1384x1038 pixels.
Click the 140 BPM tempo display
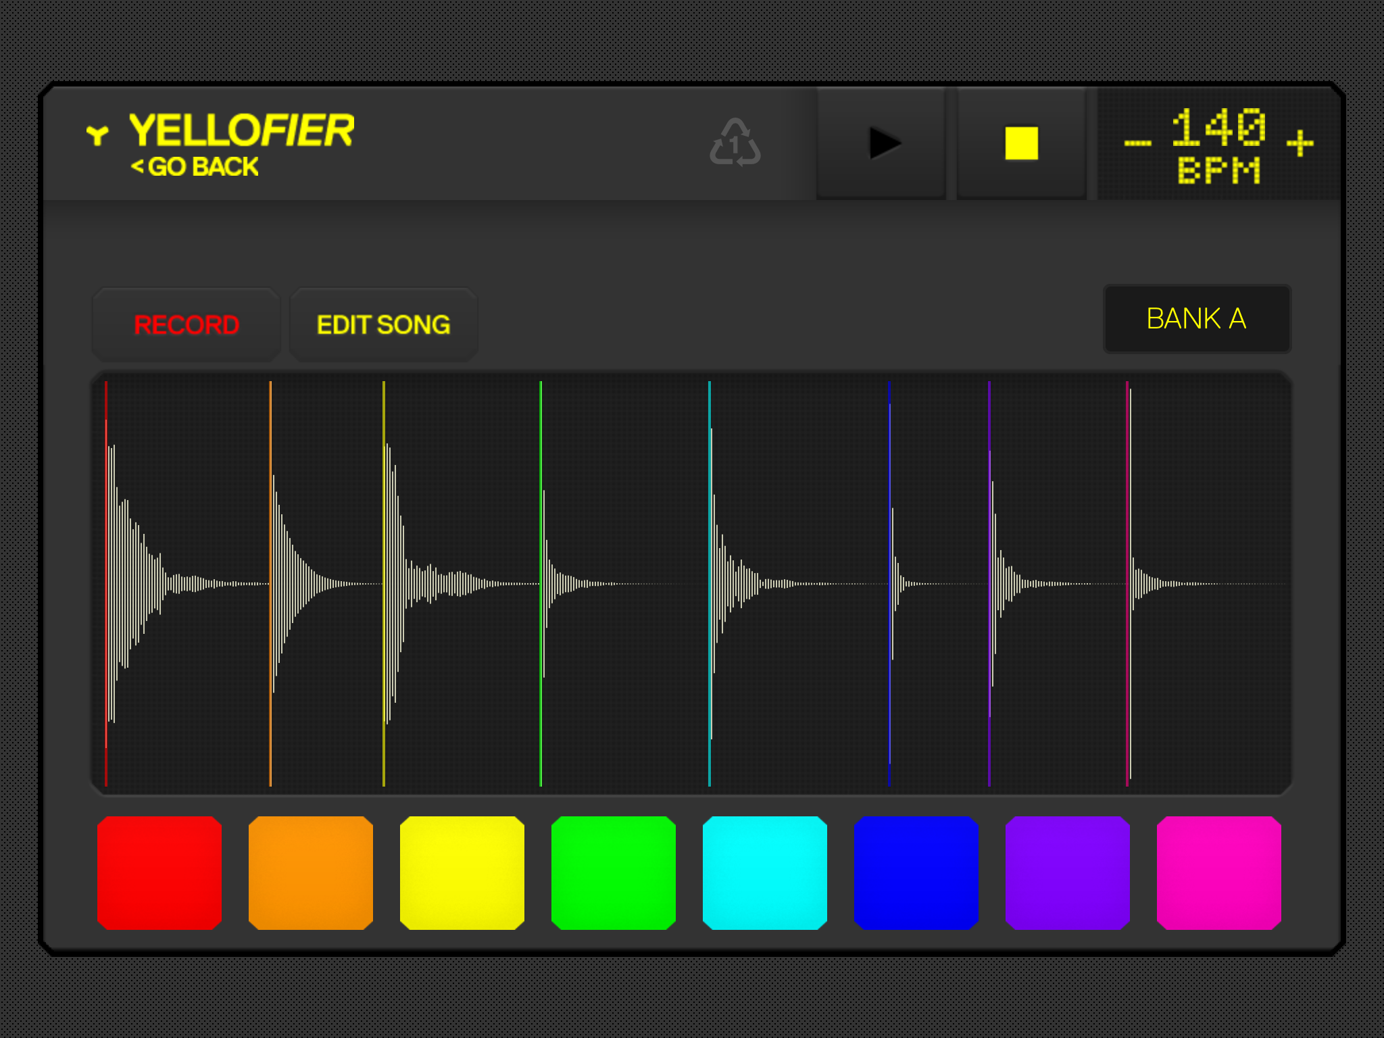1218,128
